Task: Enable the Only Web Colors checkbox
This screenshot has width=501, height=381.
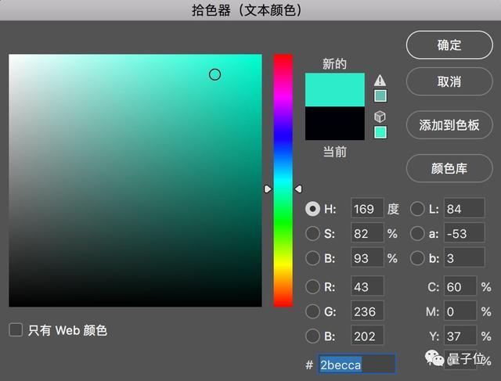Action: tap(16, 330)
